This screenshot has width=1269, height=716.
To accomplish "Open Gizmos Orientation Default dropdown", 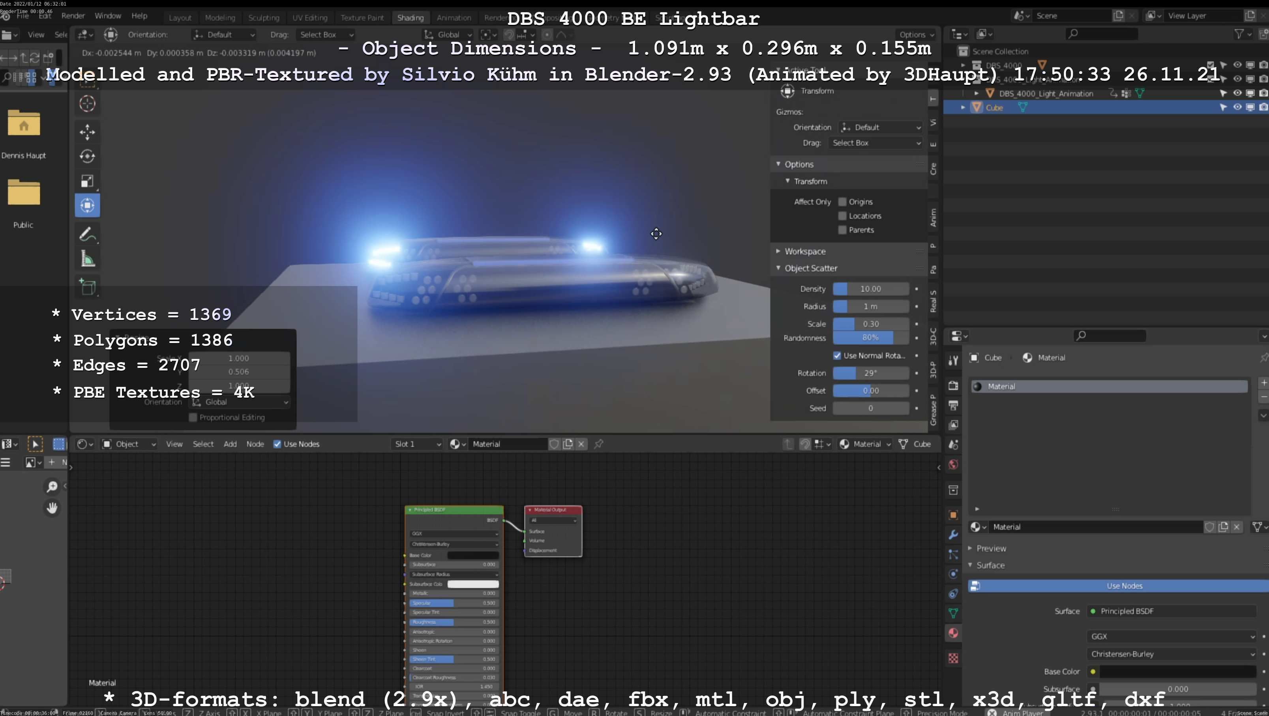I will (x=880, y=127).
